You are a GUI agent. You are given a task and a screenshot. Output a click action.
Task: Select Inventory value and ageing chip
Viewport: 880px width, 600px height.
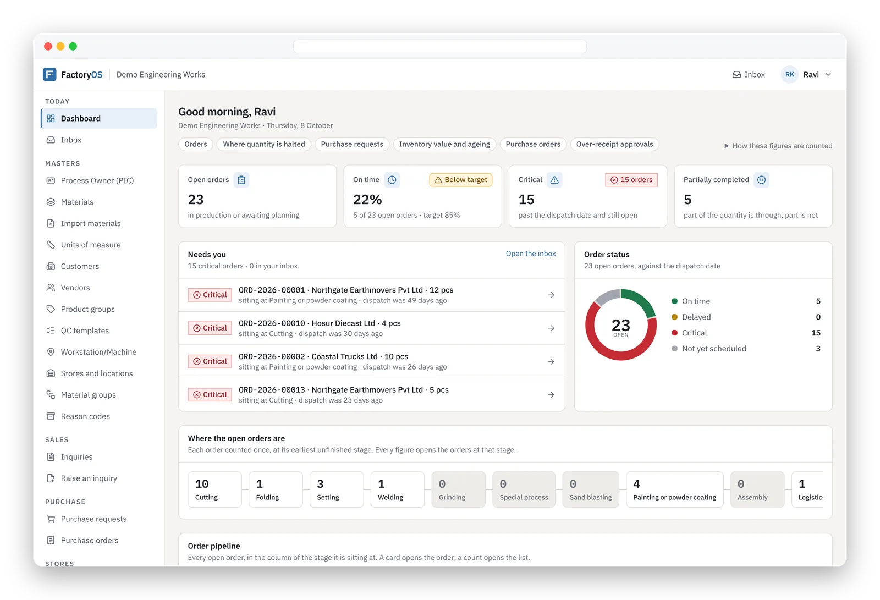pyautogui.click(x=444, y=144)
